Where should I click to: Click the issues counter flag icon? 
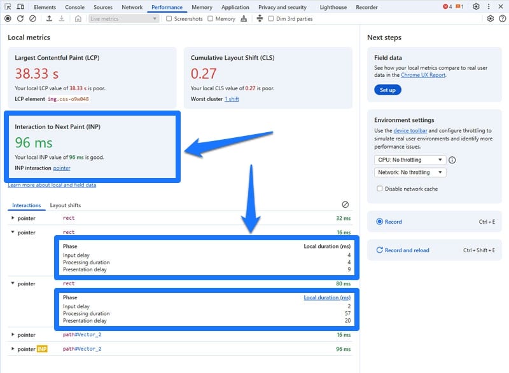(459, 6)
